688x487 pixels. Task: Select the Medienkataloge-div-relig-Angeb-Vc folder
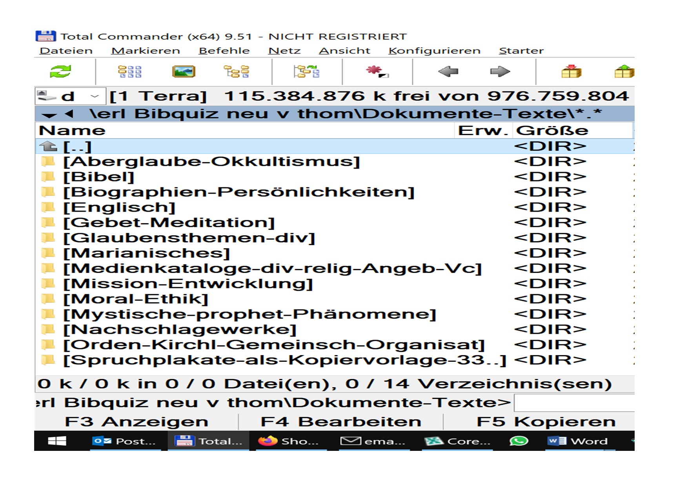335,269
